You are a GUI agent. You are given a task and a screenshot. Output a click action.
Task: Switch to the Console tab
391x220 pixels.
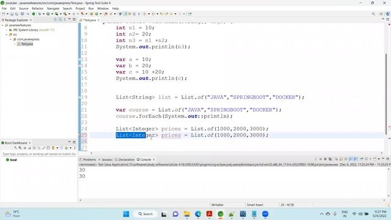coord(144,159)
